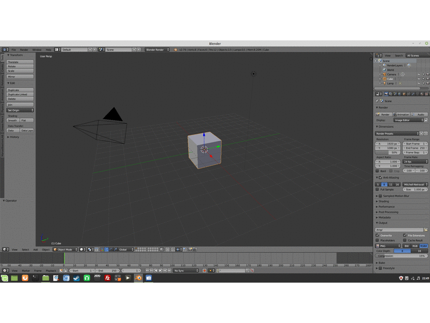Open the PNG file format dropdown
Viewport: 430px width, 323px height.
point(388,246)
